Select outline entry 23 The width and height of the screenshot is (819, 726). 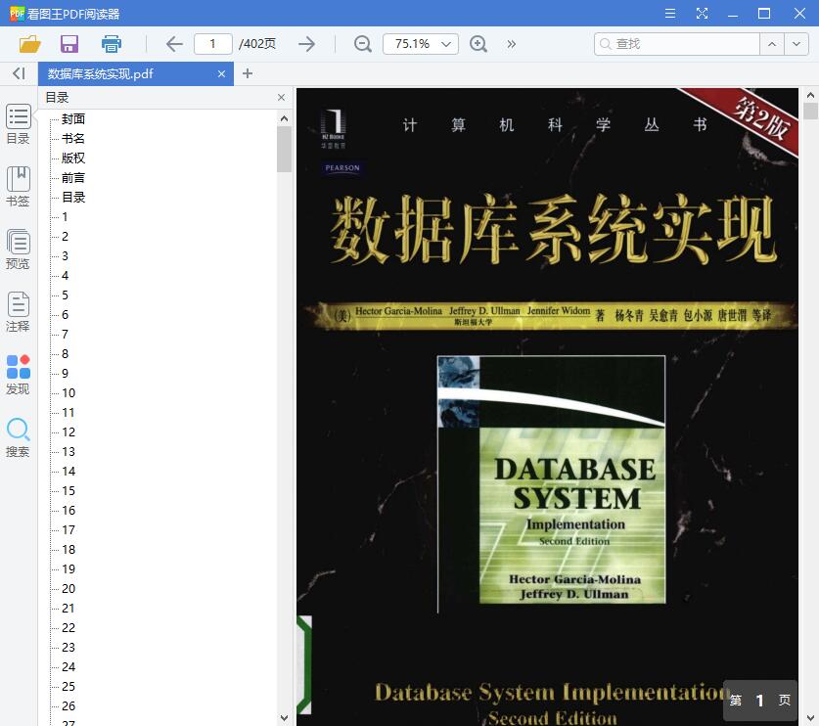pyautogui.click(x=68, y=648)
